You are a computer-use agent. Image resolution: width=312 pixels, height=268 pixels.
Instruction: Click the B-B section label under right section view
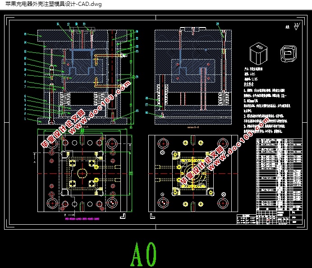pos(193,127)
